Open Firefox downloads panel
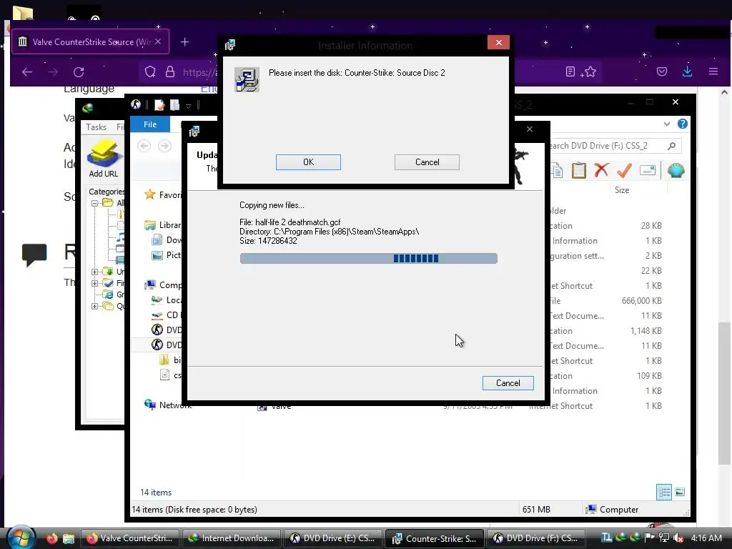 (687, 71)
